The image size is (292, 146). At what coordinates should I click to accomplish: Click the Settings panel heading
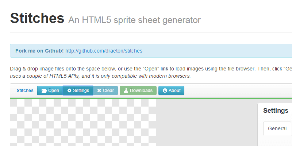point(276,111)
